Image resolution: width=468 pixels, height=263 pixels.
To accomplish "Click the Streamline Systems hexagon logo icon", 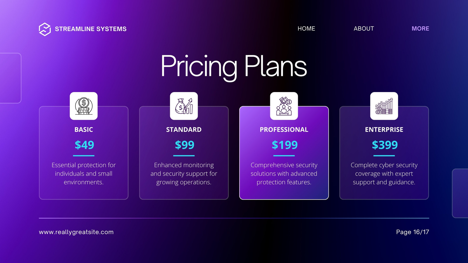I will click(x=45, y=29).
